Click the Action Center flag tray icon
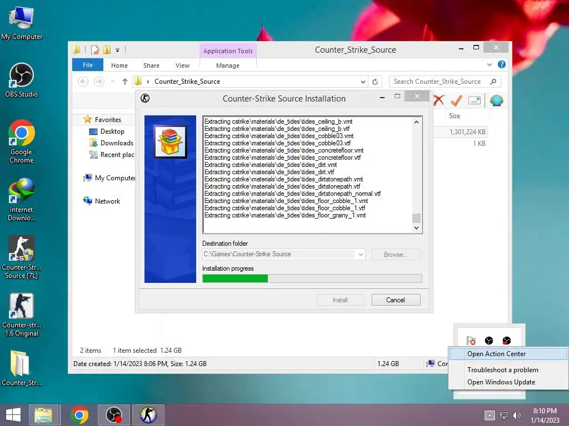 tap(471, 341)
